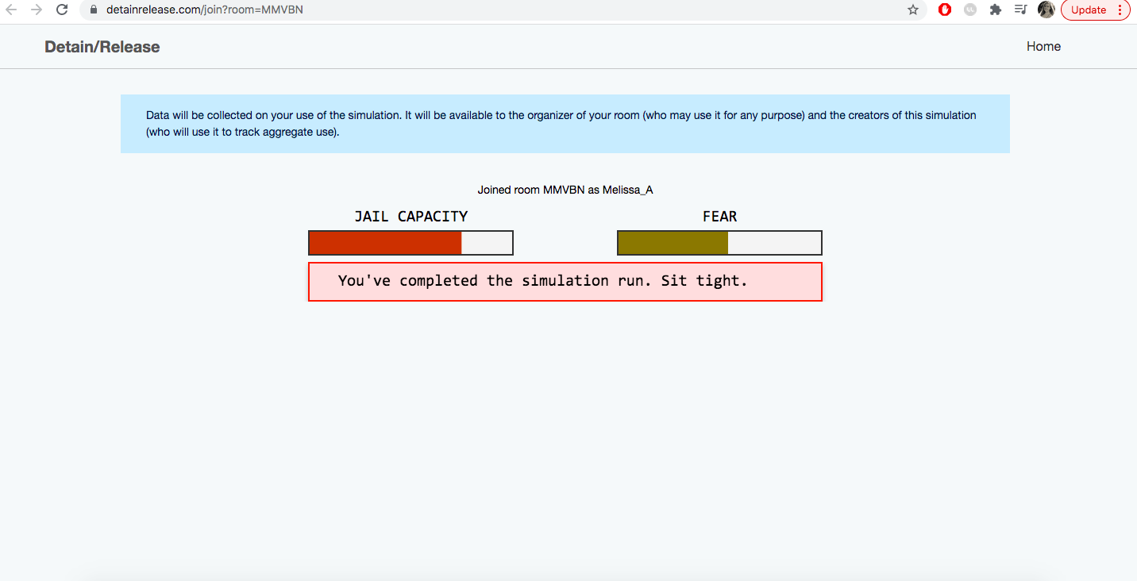Open the Extensions puzzle piece menu
The height and width of the screenshot is (581, 1137).
click(x=996, y=10)
